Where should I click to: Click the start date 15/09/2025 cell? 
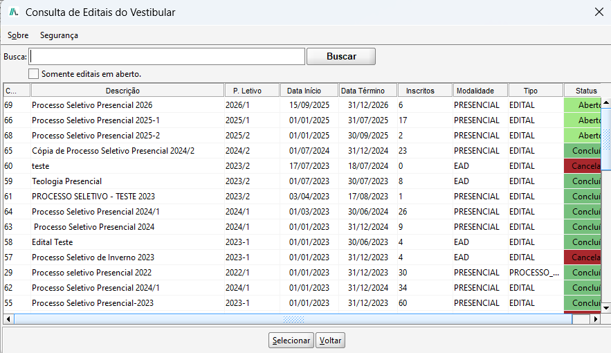(x=309, y=105)
